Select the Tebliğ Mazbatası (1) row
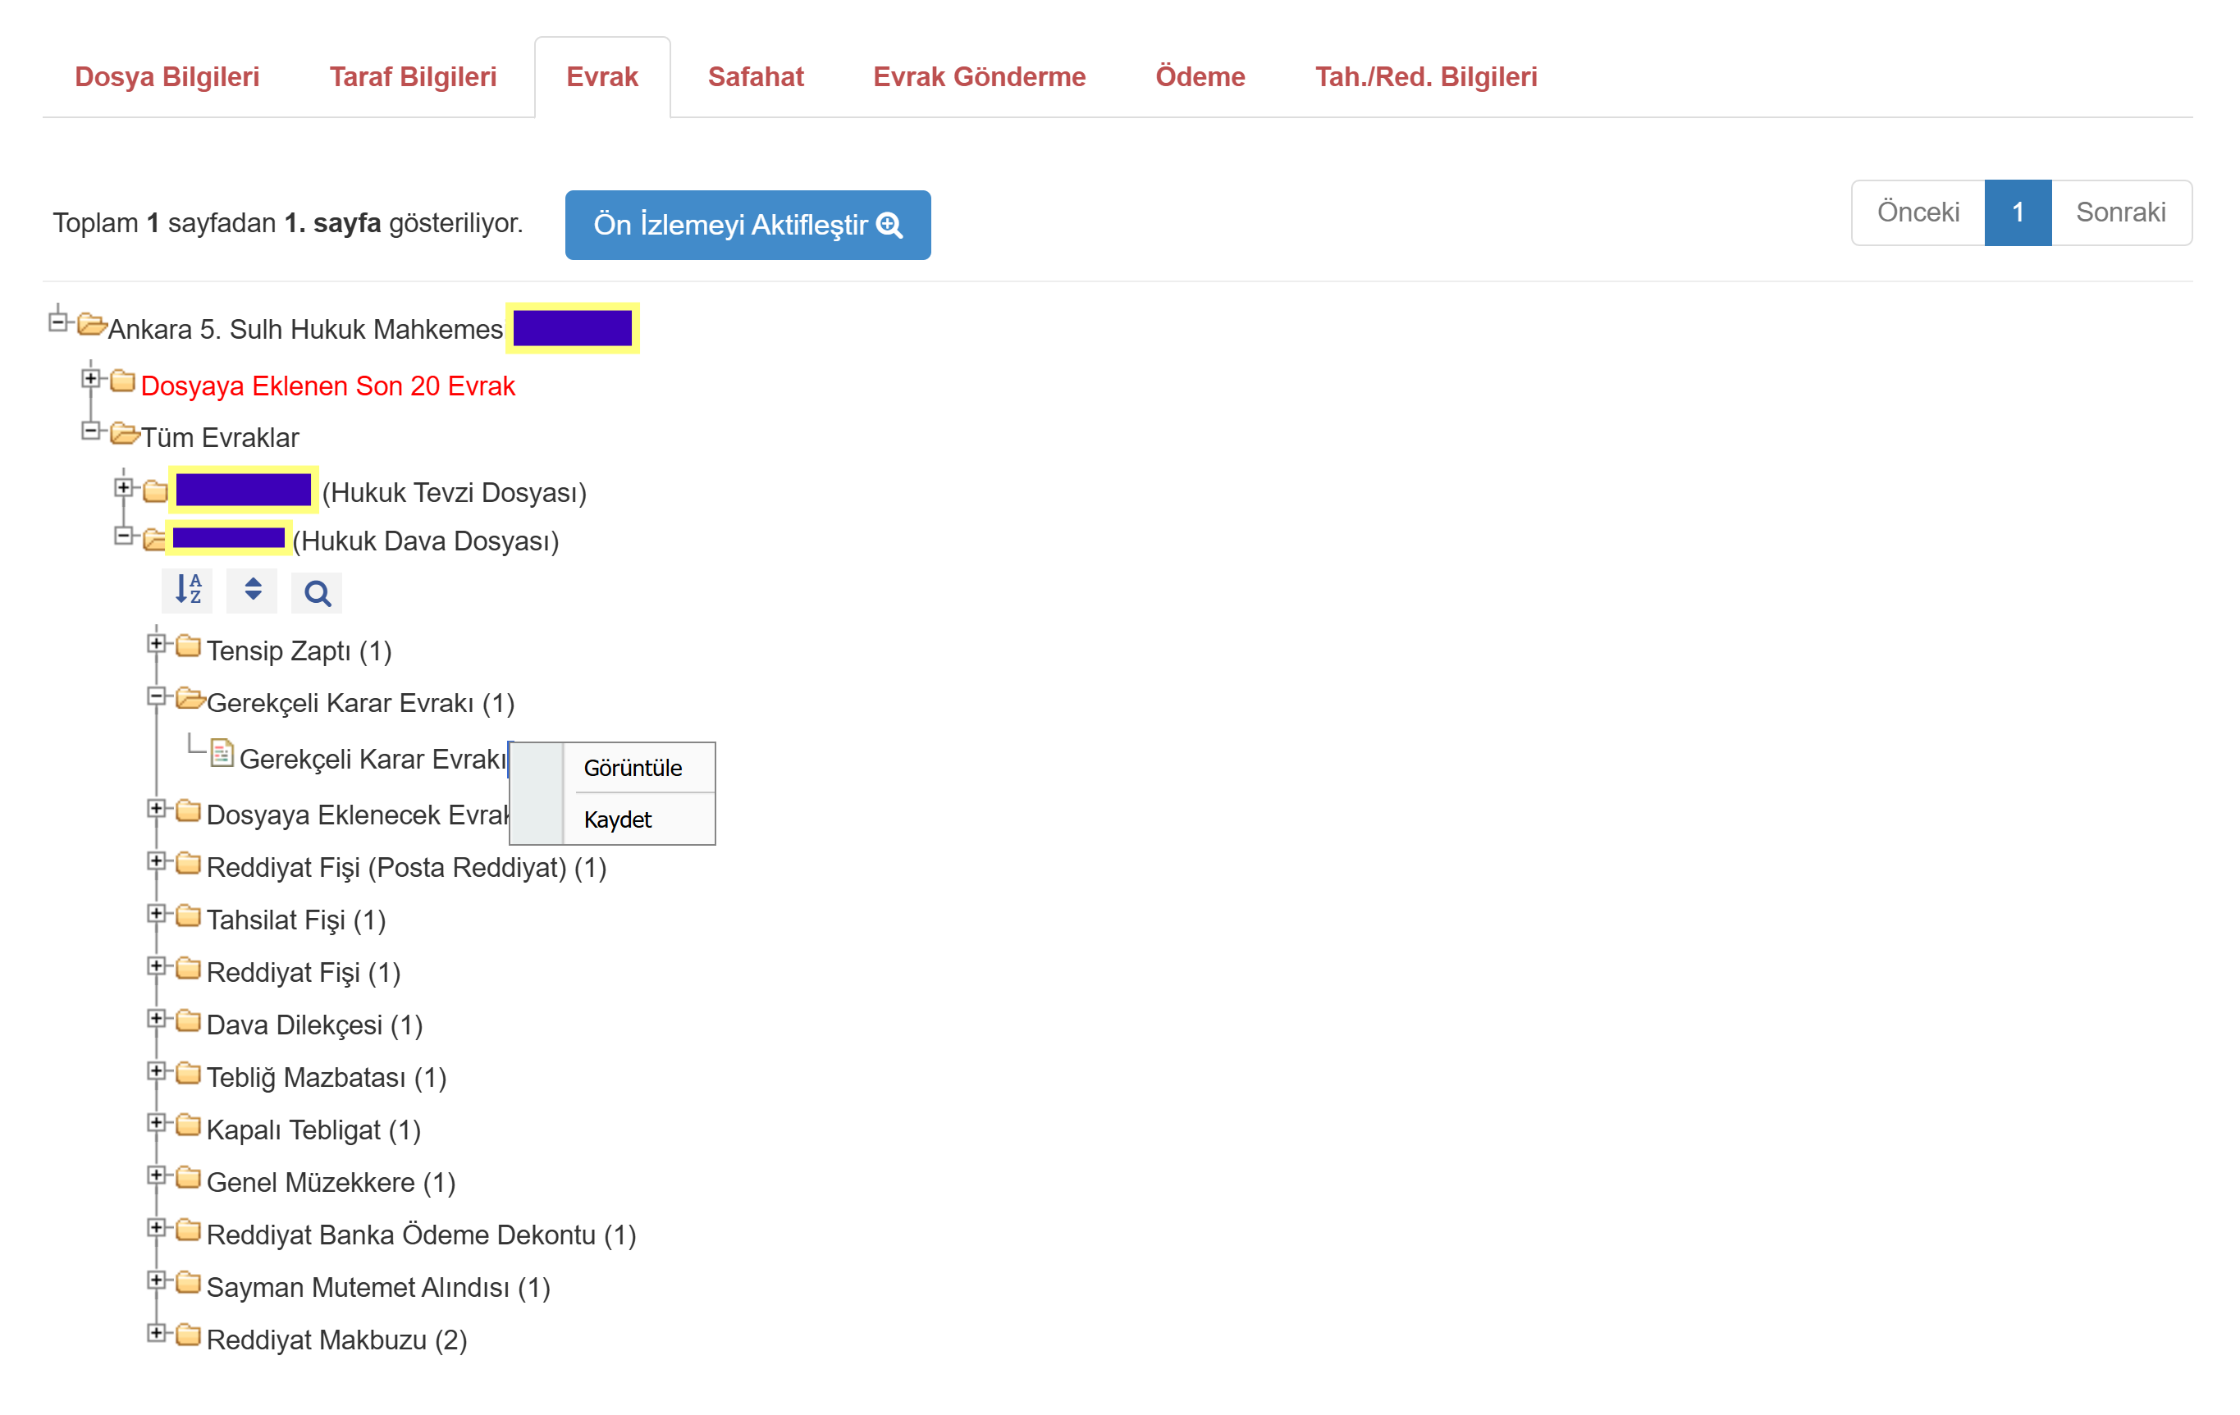This screenshot has width=2240, height=1415. [327, 1078]
